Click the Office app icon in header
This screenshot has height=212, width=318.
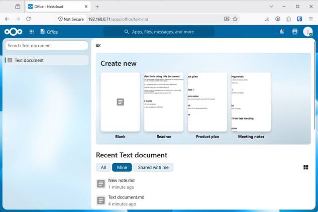tap(42, 32)
